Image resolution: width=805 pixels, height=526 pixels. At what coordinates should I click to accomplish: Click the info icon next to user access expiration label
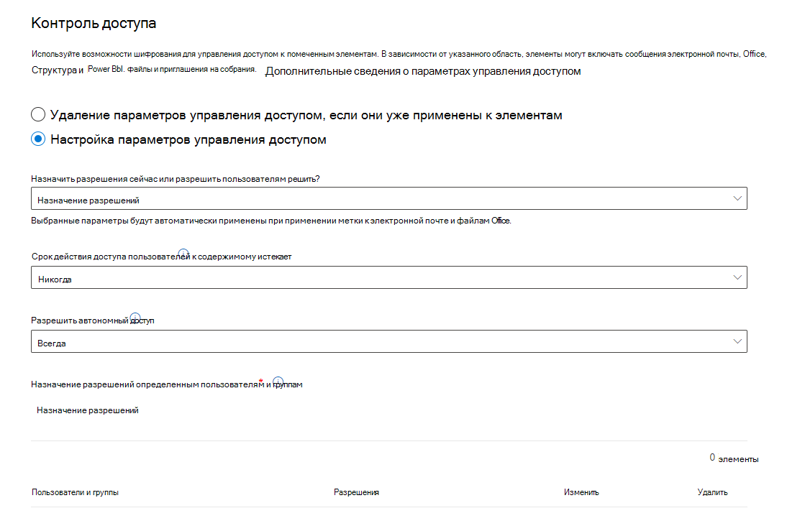point(183,253)
